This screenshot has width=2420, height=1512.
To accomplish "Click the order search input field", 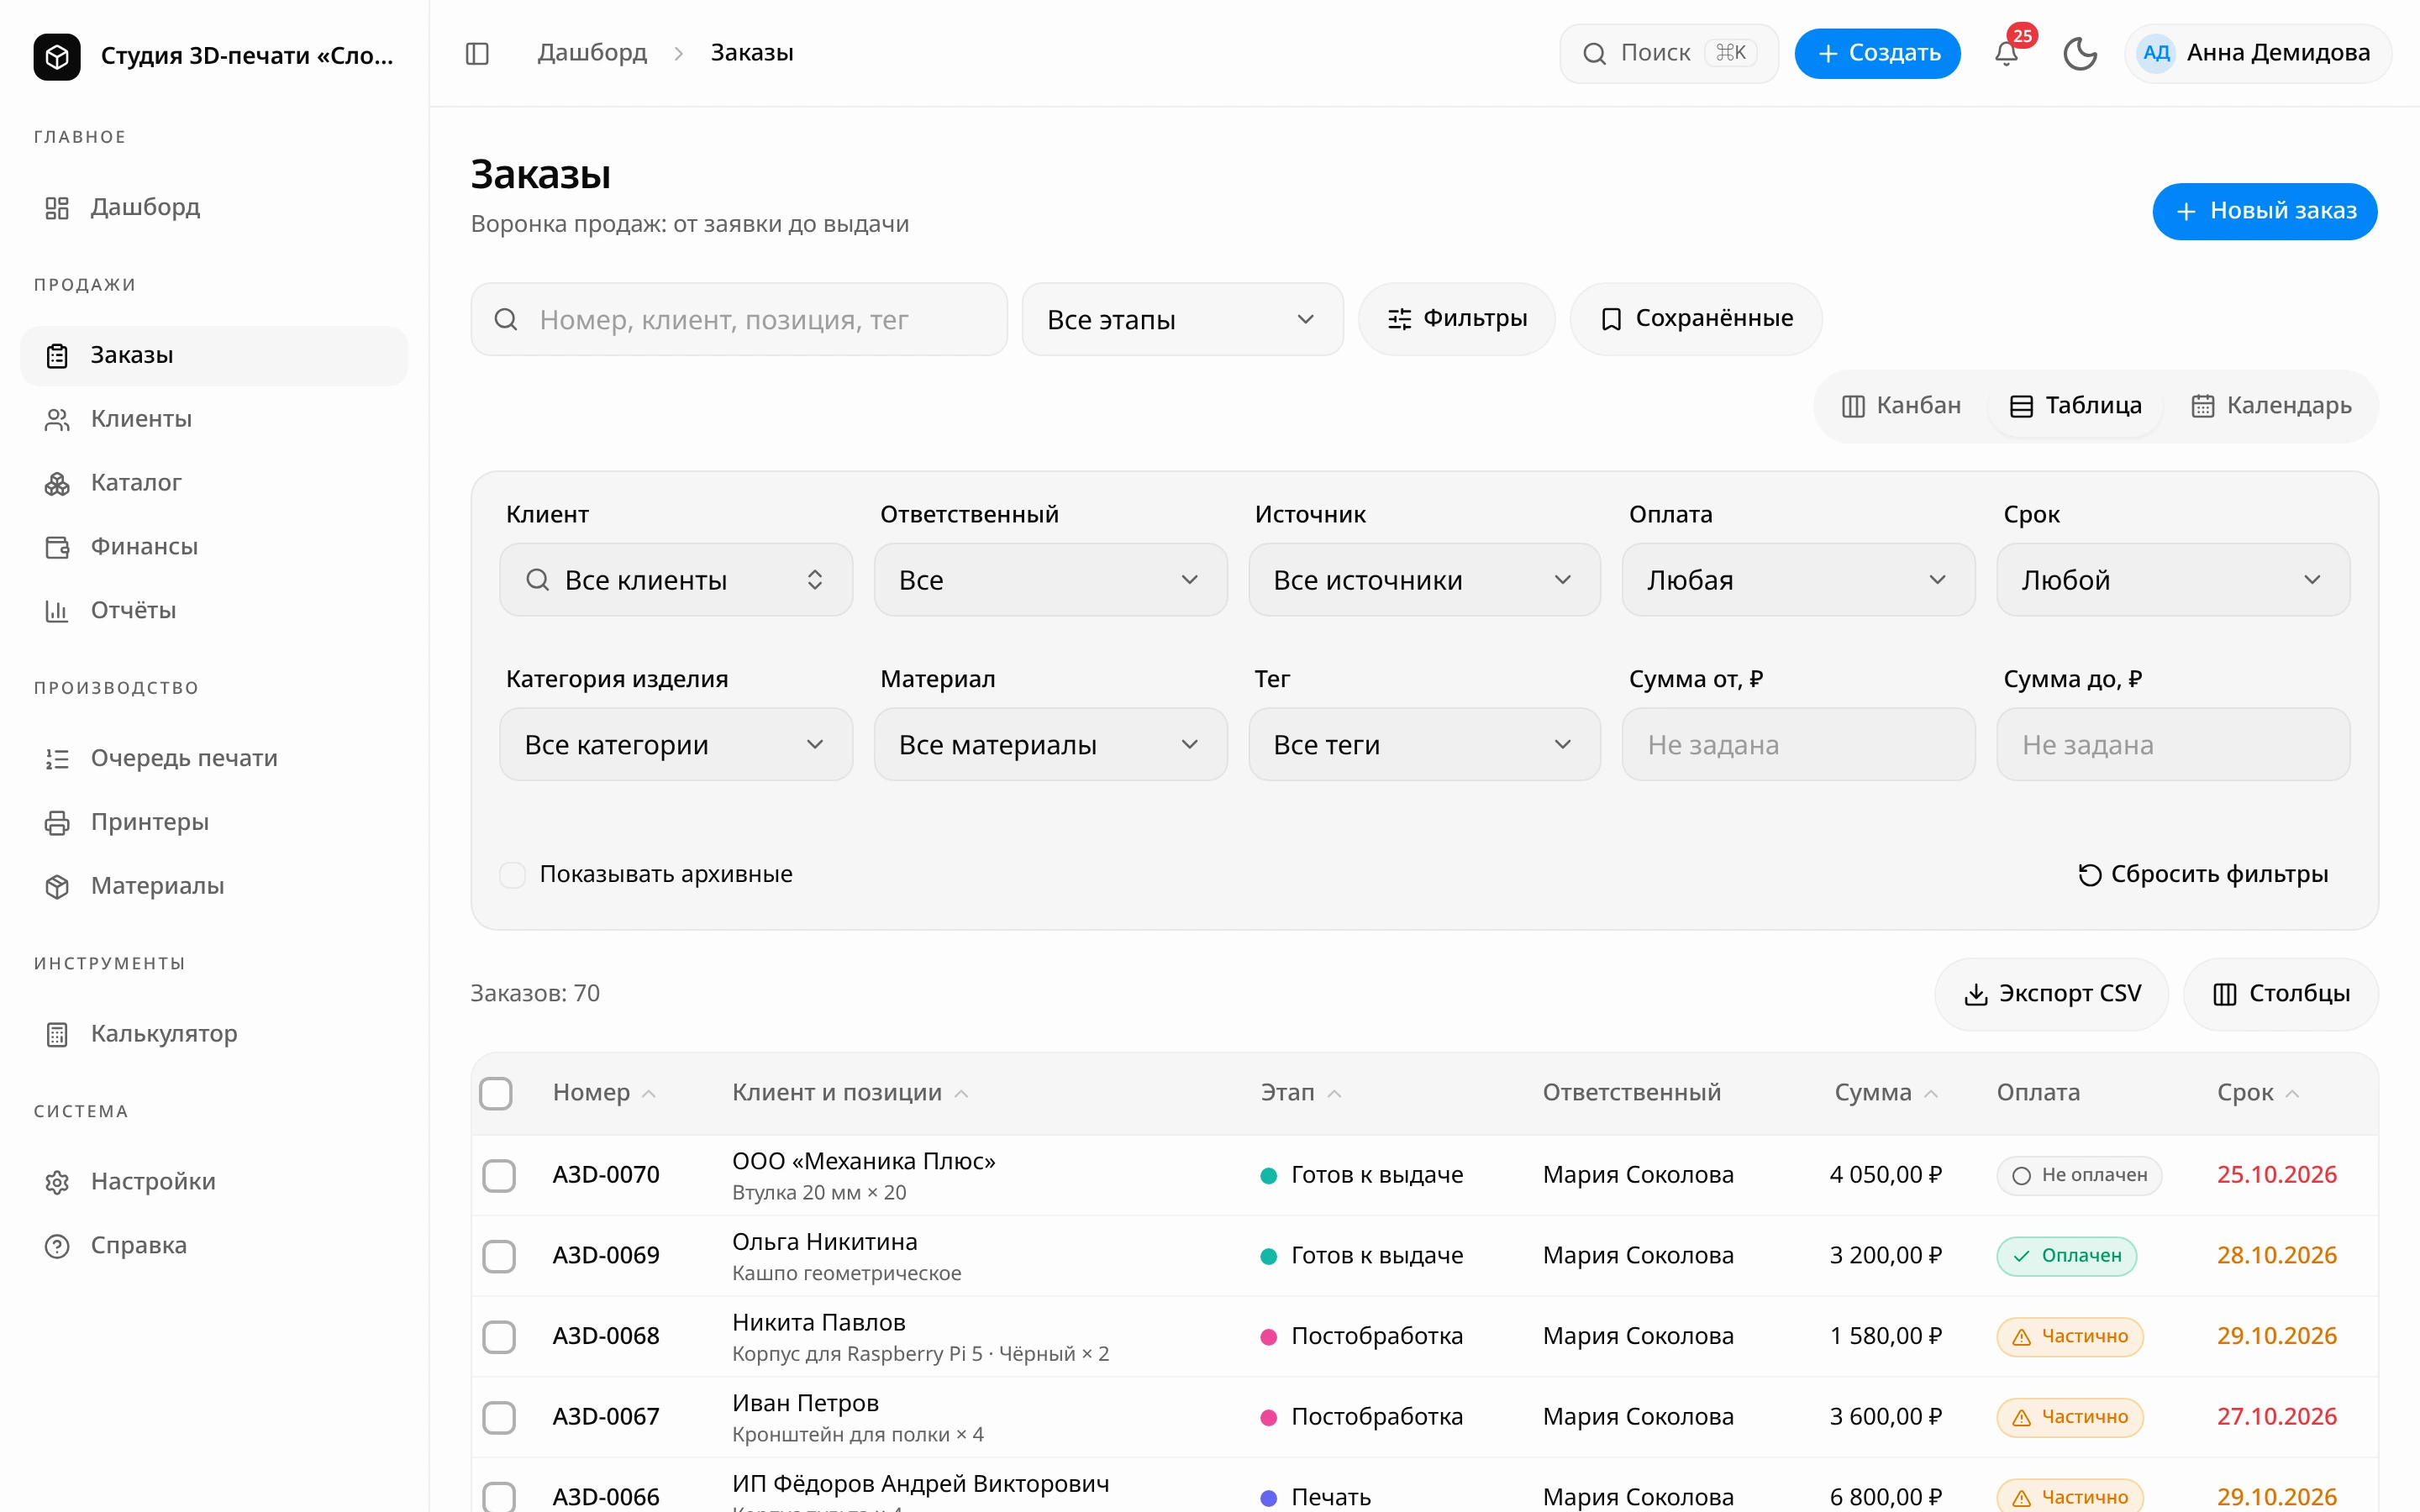I will pyautogui.click(x=739, y=320).
